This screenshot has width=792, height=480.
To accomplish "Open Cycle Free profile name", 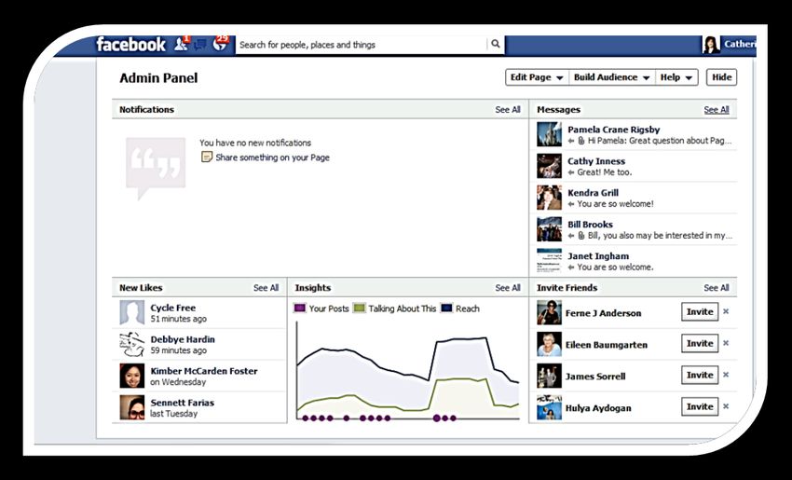I will pos(172,308).
